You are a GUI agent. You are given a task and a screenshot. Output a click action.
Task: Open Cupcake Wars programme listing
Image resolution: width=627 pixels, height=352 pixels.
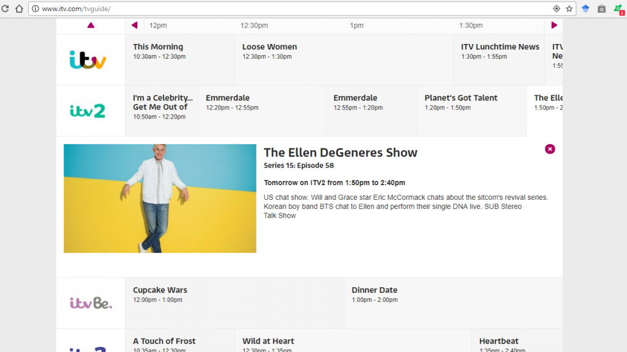(x=235, y=303)
